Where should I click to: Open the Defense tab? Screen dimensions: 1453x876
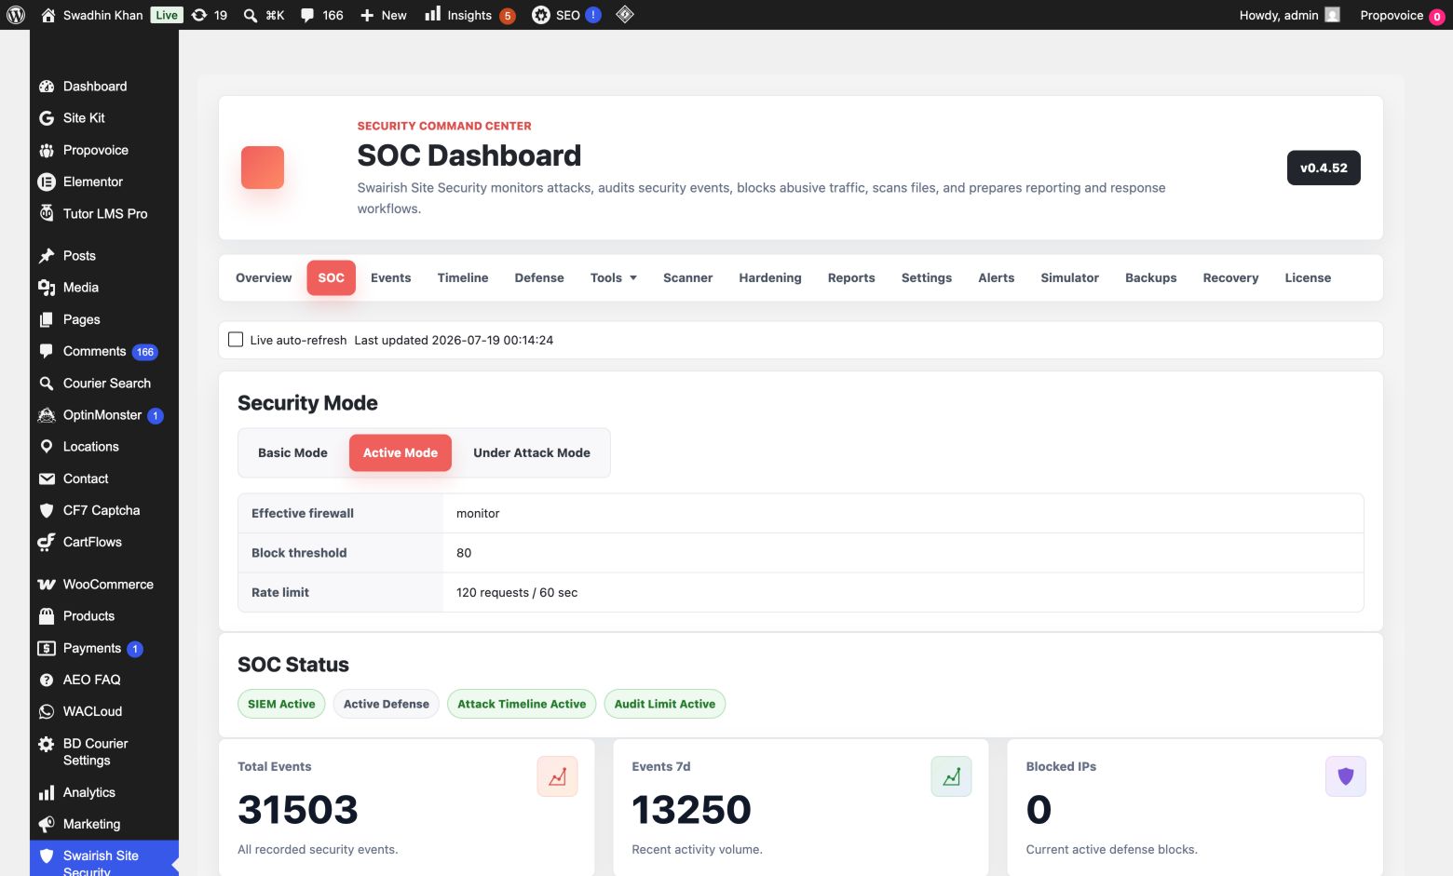539,277
